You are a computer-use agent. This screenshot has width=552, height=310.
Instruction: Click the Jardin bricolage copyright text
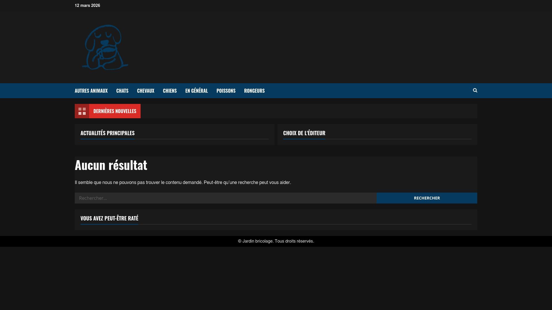click(x=276, y=241)
